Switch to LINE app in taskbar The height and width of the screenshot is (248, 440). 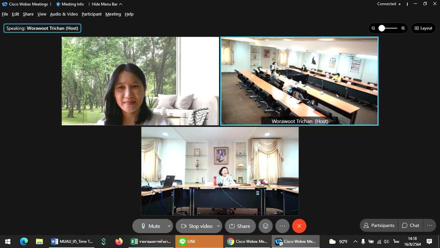tap(199, 242)
